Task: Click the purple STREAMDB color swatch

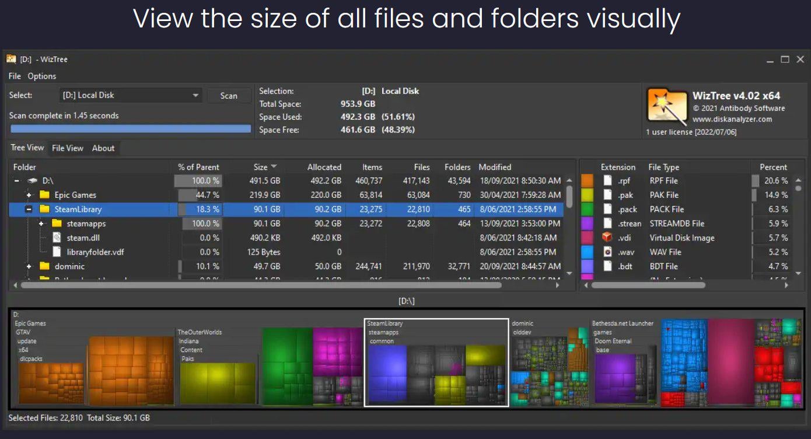Action: coord(588,224)
